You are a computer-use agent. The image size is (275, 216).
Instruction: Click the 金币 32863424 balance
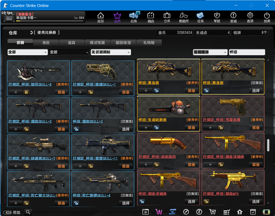click(x=175, y=33)
